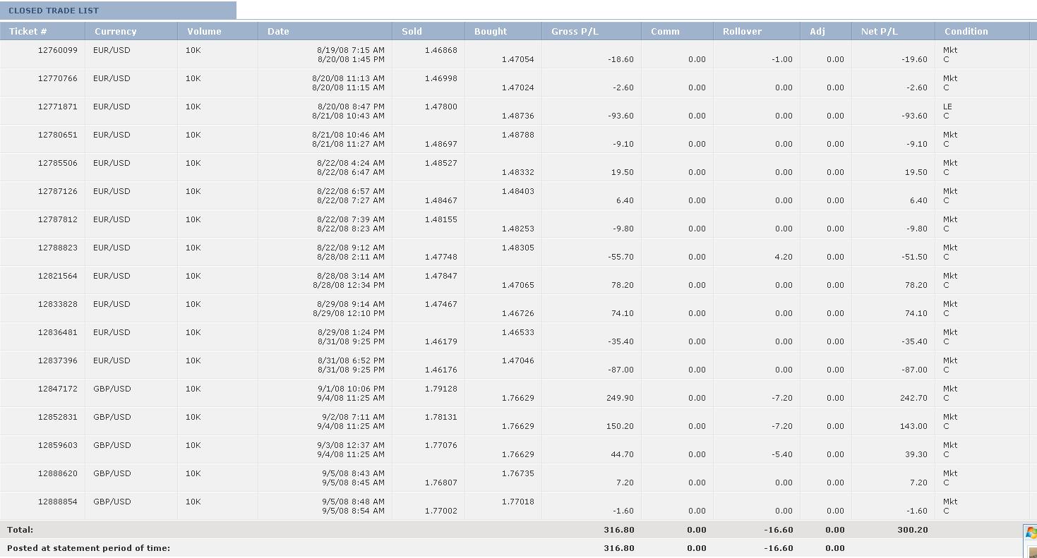Screen dimensions: 1037x558
Task: Select GBP/USD ticket 12847172
Action: [x=58, y=389]
